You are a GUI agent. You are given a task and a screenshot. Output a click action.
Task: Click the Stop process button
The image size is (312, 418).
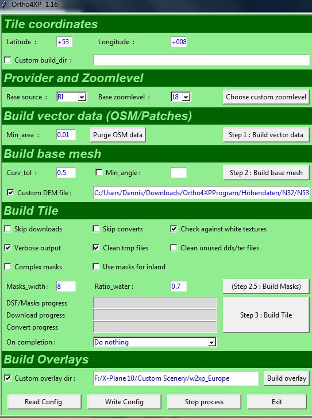point(204,402)
